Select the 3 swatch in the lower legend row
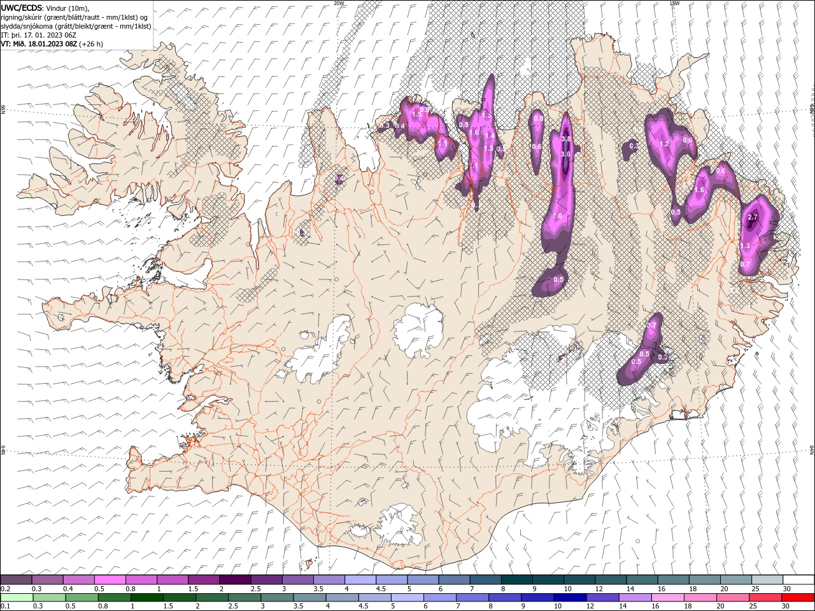This screenshot has height=611, width=815. tap(277, 598)
